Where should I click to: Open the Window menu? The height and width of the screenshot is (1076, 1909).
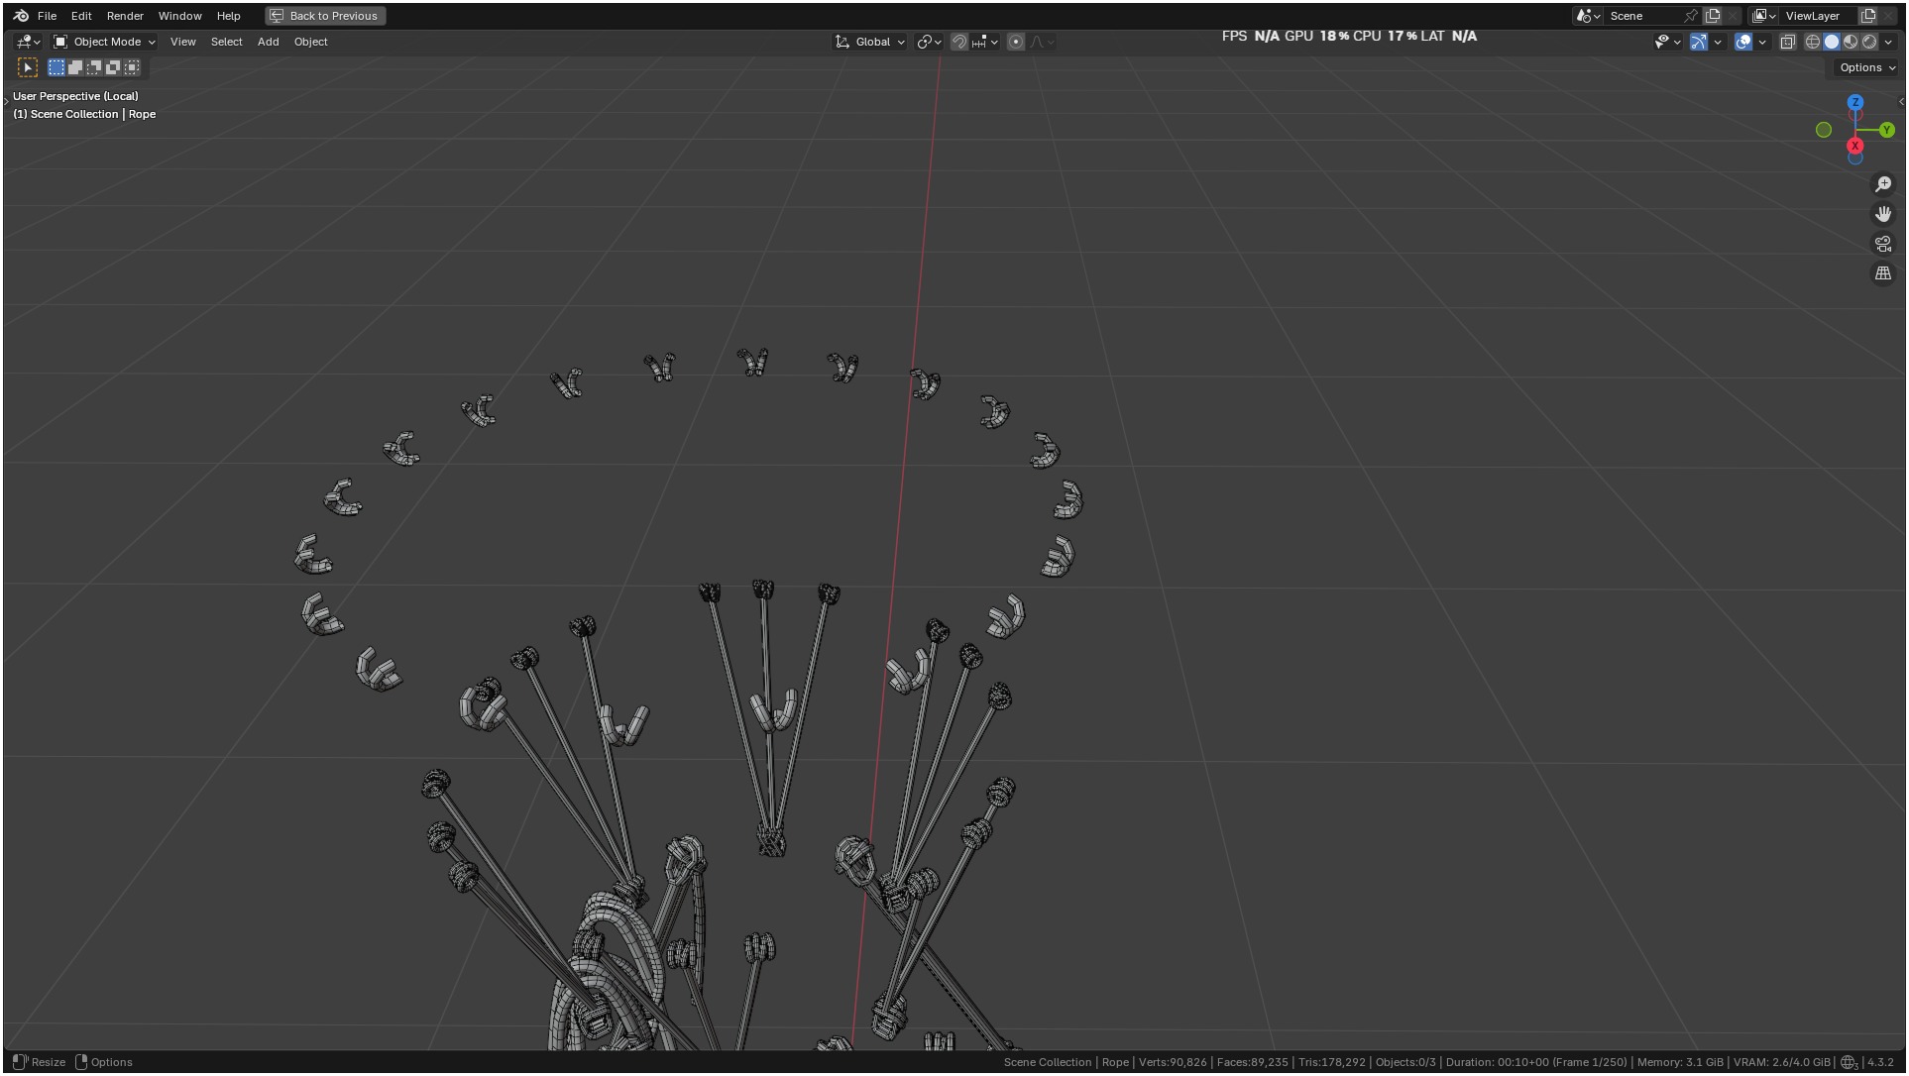point(179,16)
